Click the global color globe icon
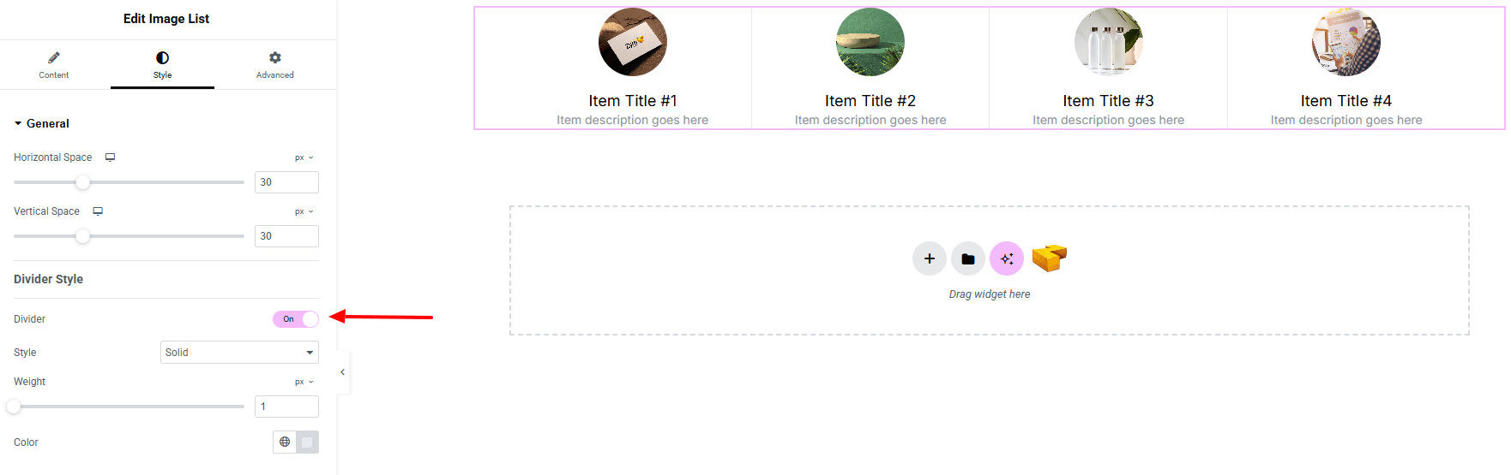Viewport: 1511px width, 475px height. [285, 442]
